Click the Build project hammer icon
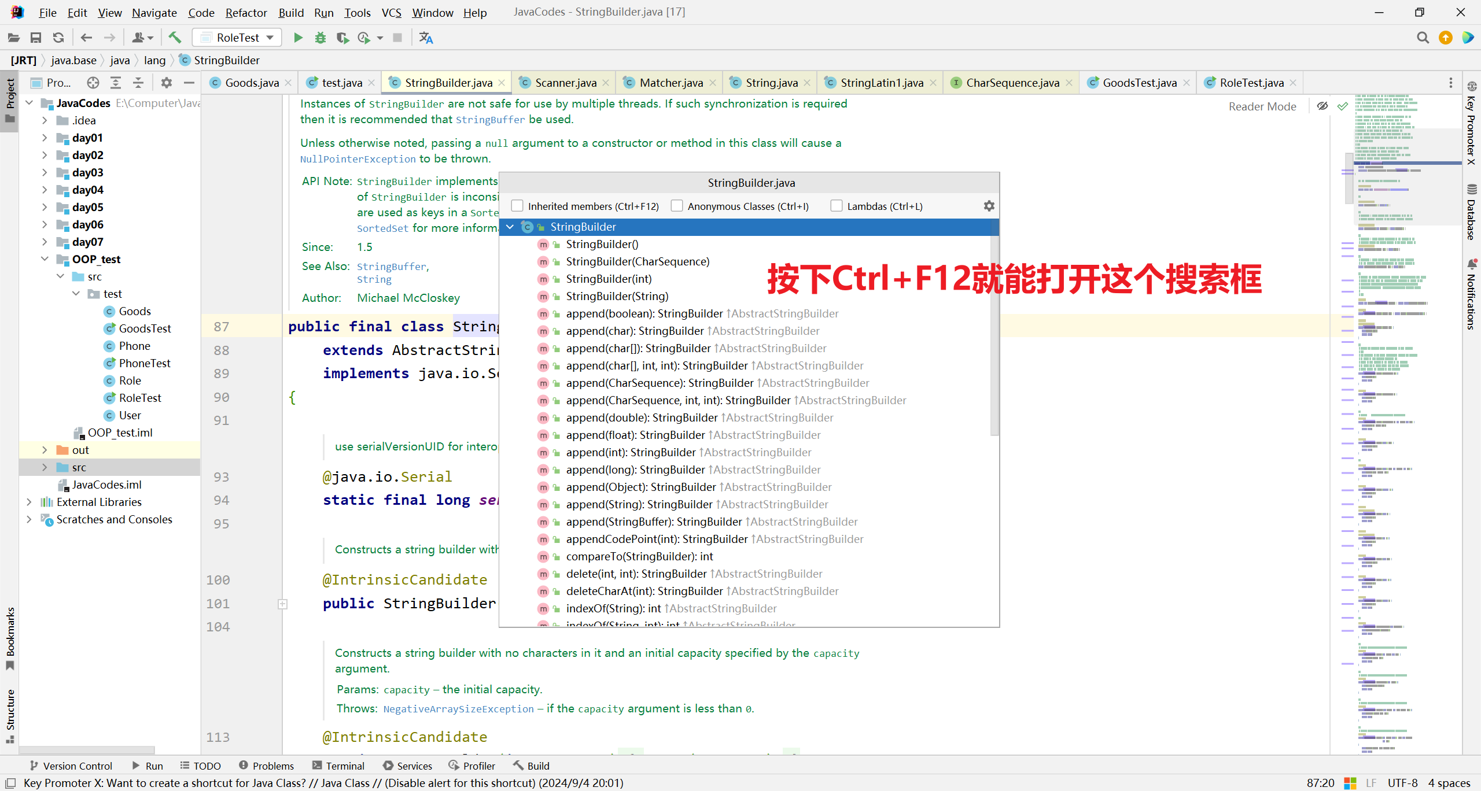Screen dimensions: 1481x791 pos(175,38)
